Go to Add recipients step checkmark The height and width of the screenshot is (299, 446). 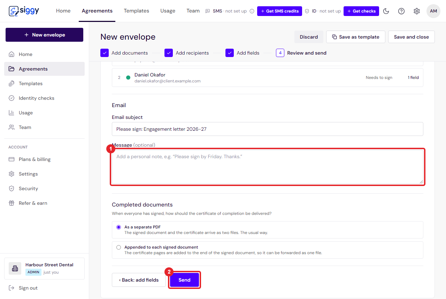169,53
